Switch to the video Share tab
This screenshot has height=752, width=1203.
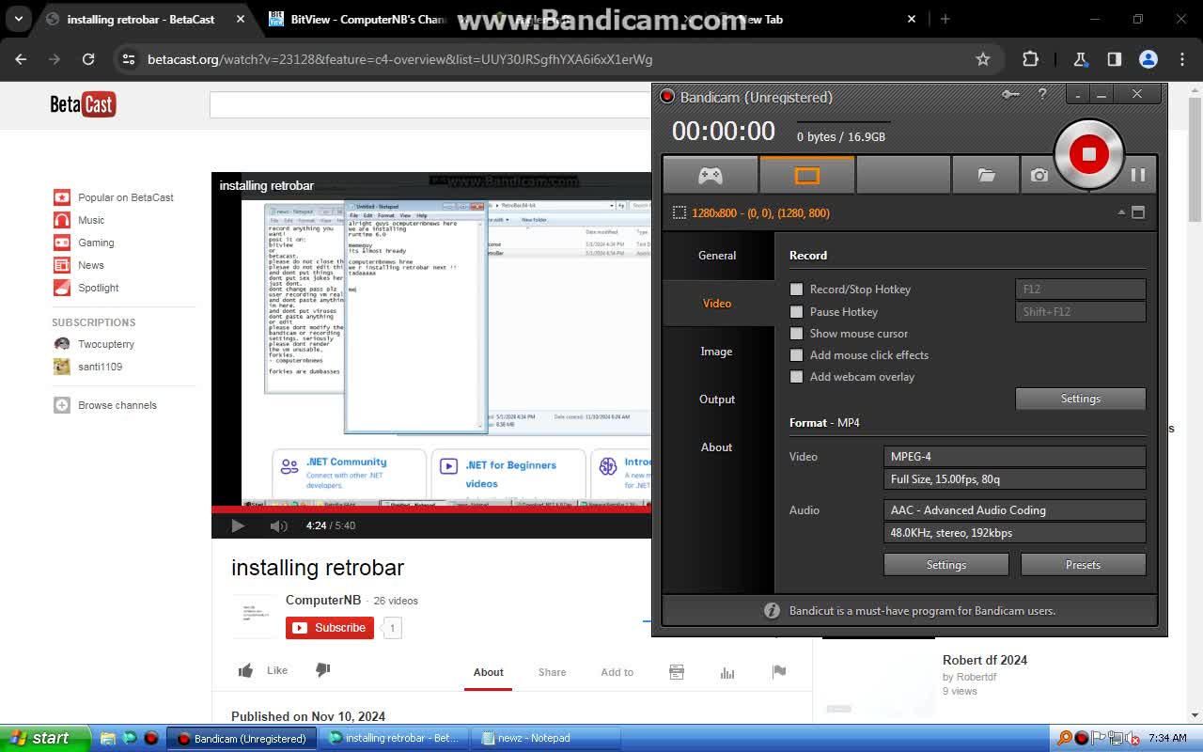(553, 672)
